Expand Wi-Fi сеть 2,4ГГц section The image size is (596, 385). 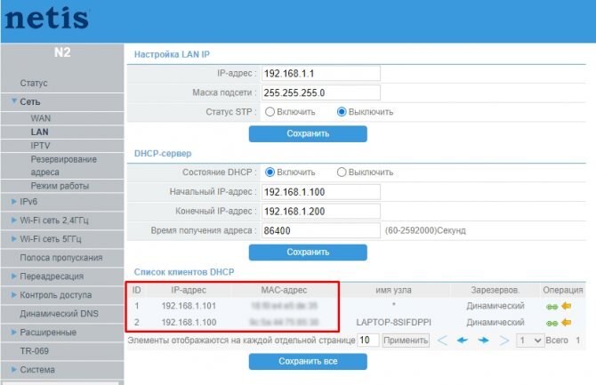[14, 220]
